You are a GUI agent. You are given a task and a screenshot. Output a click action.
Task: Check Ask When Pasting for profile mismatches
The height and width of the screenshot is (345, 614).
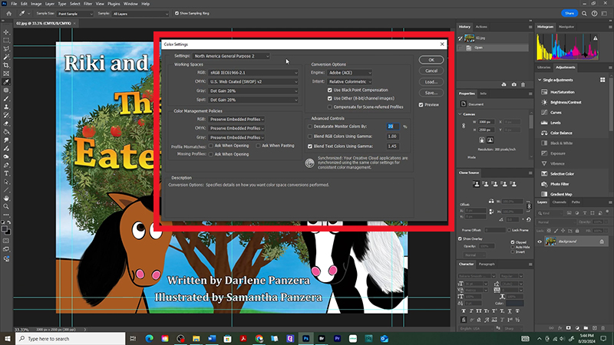(x=258, y=146)
